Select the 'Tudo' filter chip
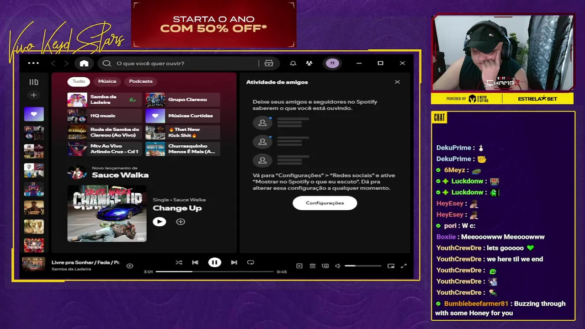Screen dimensions: 585x329 click(x=79, y=81)
